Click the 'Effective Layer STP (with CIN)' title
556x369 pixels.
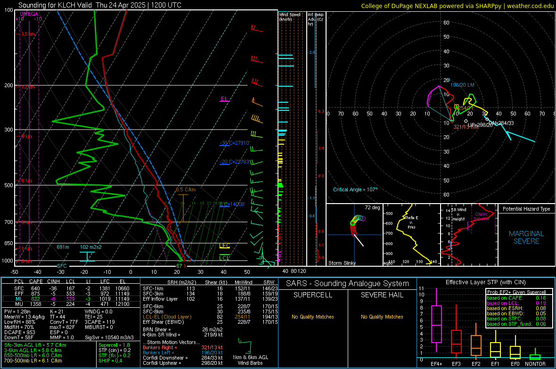point(485,282)
